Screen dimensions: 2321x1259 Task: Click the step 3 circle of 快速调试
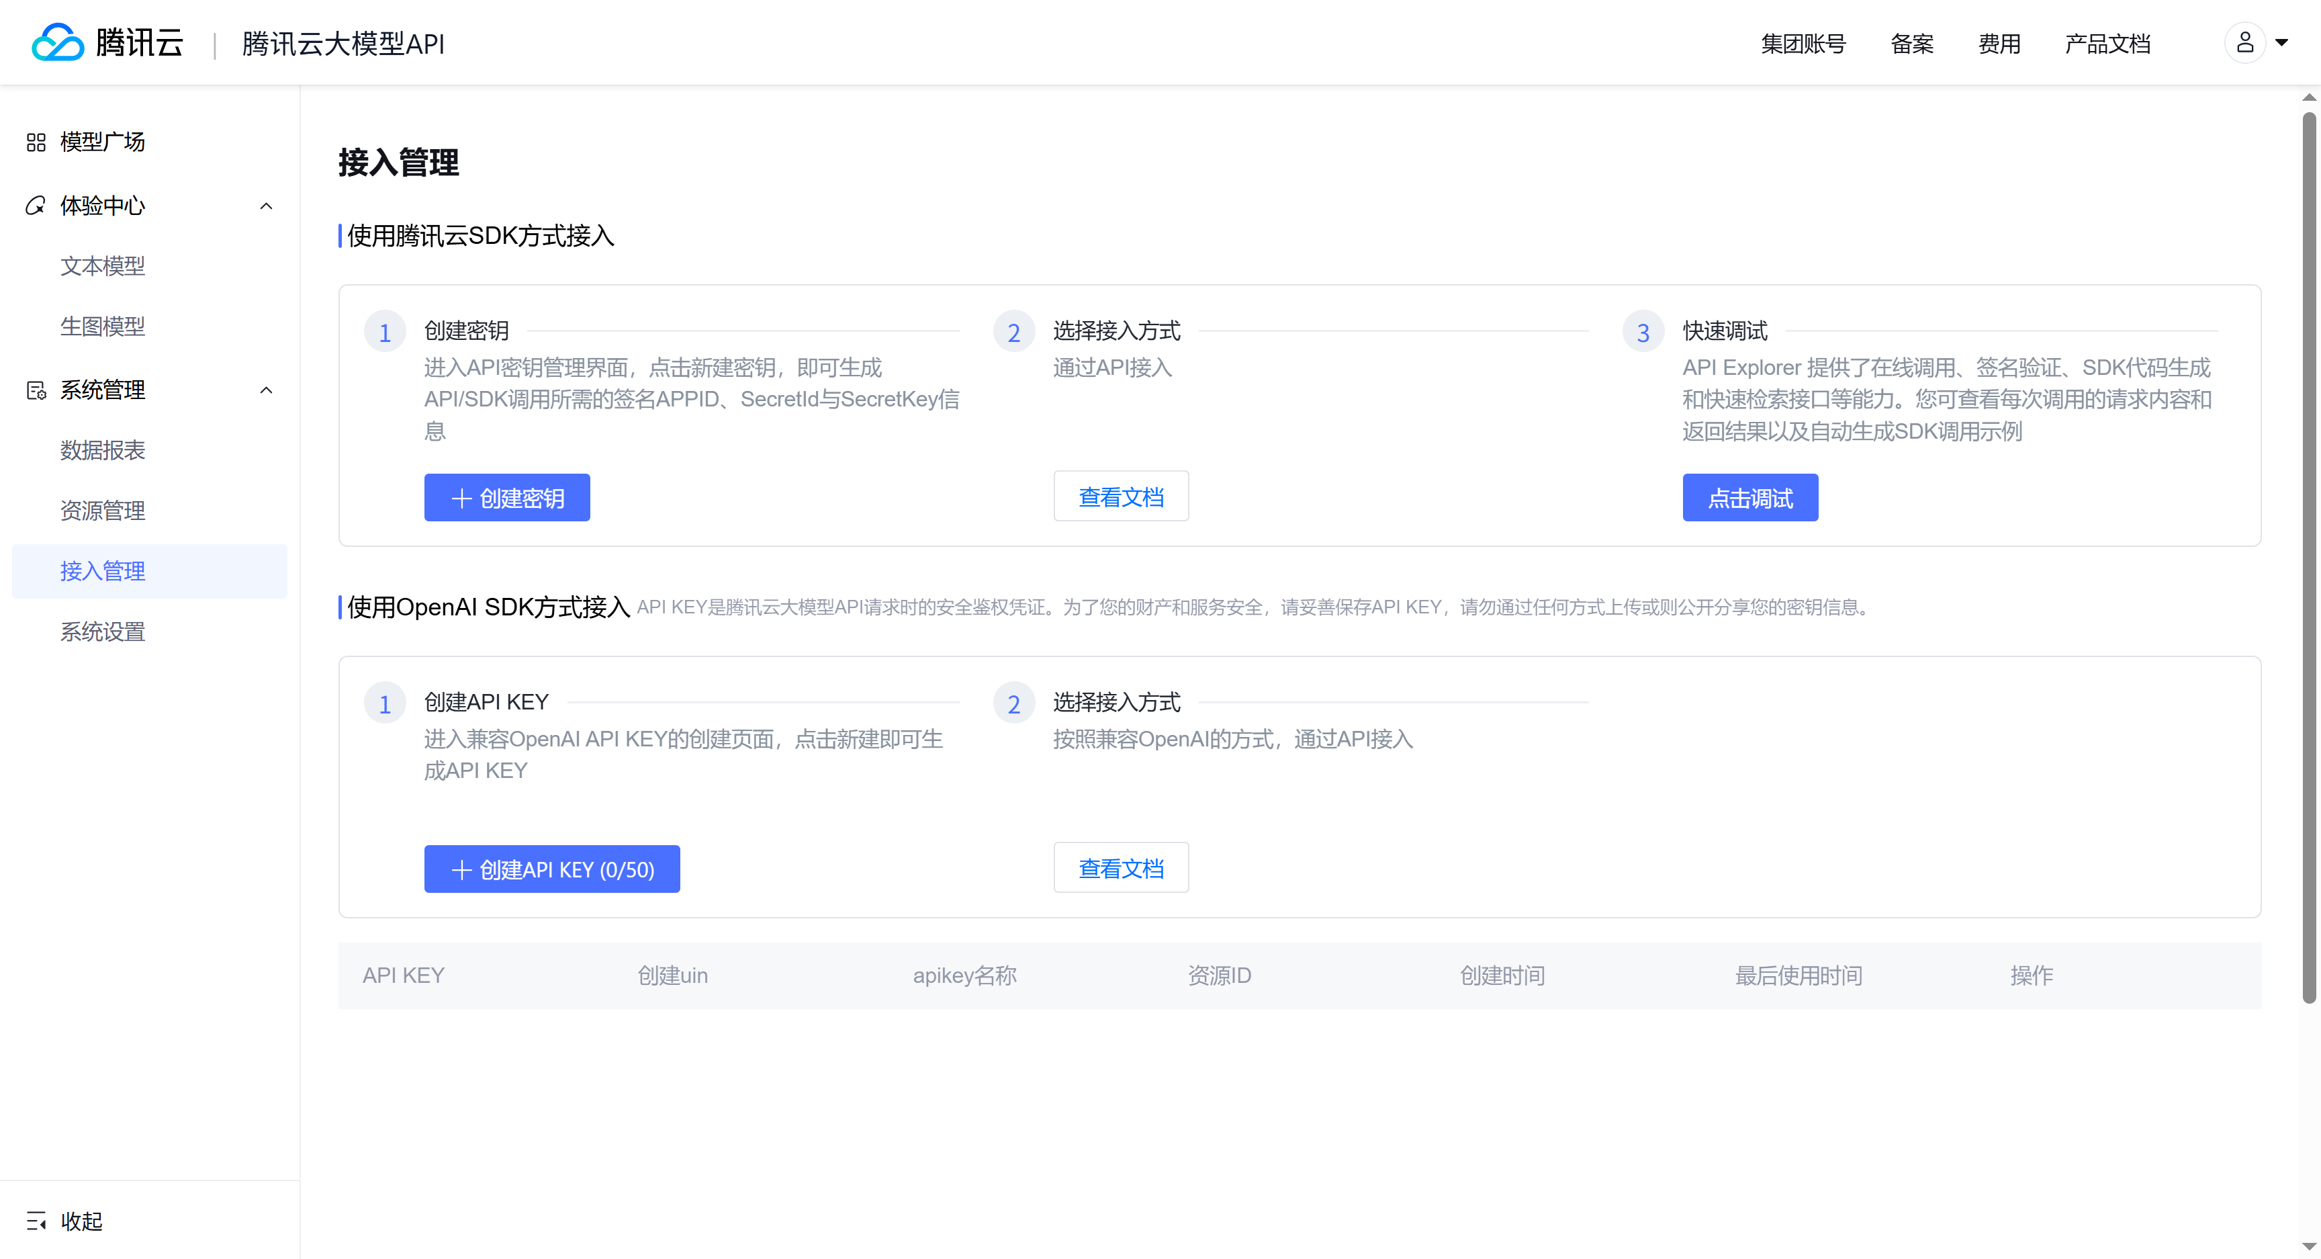click(1643, 333)
